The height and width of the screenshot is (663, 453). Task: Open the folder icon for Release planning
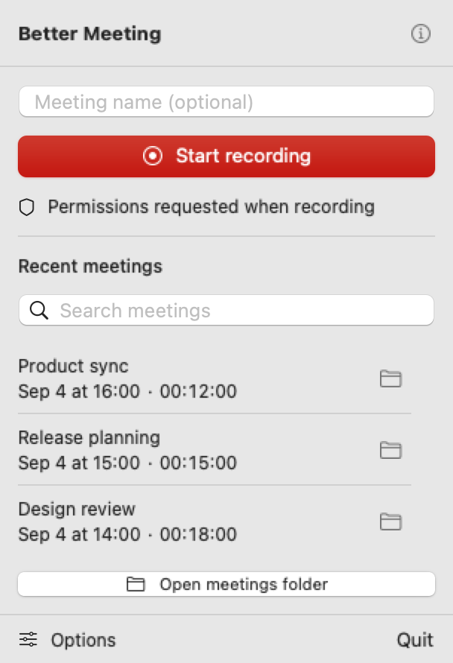(x=390, y=450)
